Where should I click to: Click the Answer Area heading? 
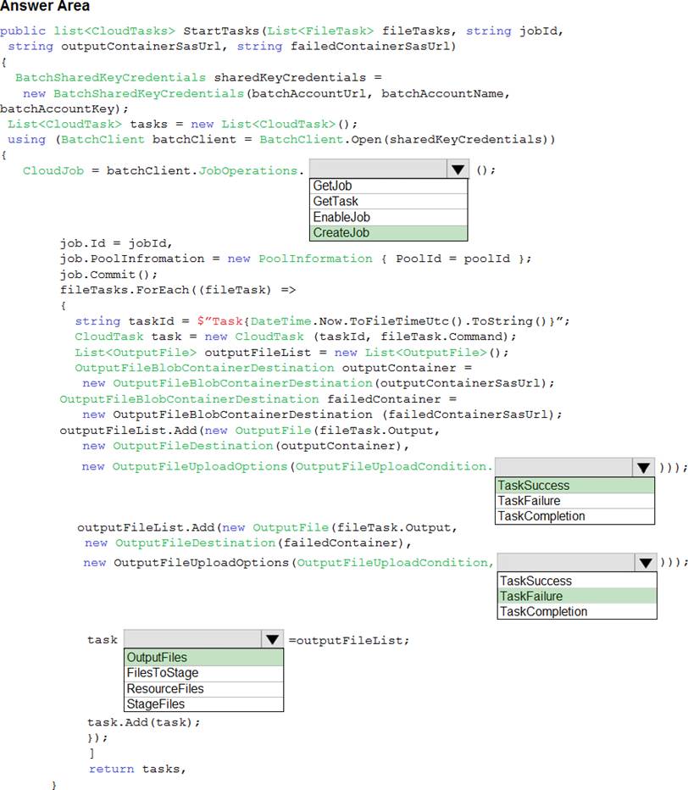coord(45,7)
